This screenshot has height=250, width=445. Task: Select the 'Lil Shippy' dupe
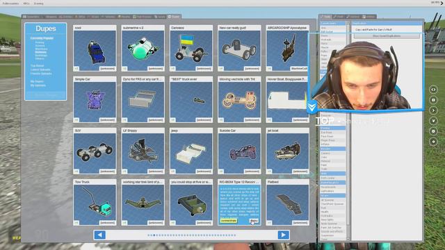coord(143,151)
